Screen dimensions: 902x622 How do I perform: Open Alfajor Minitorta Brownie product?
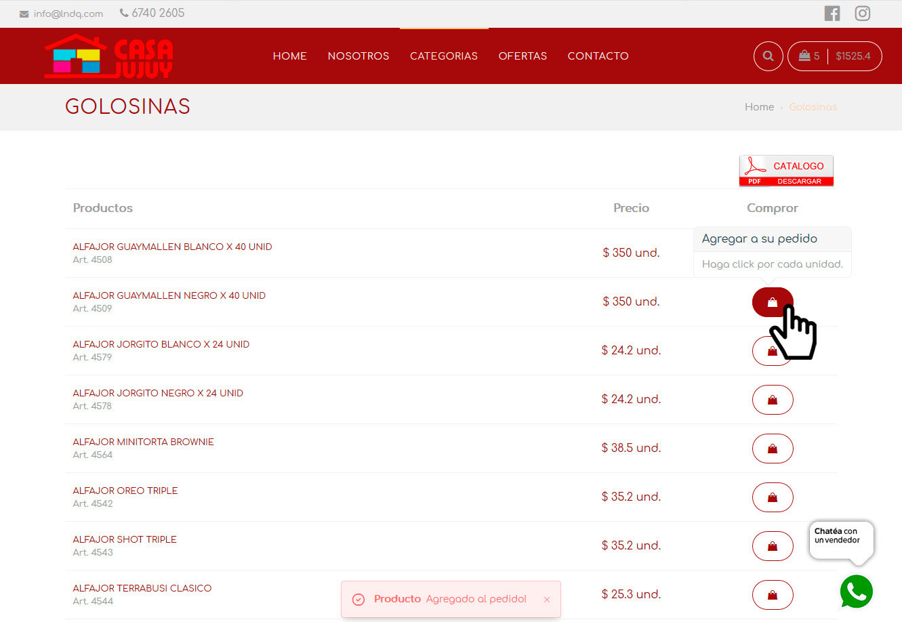click(143, 442)
